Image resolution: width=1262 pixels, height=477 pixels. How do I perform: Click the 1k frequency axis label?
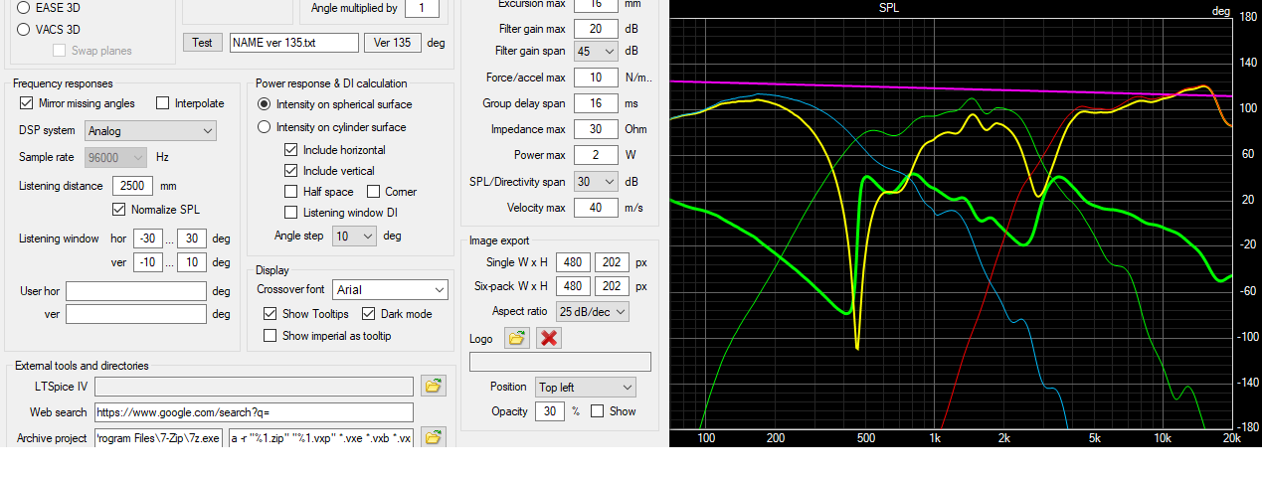[x=935, y=437]
